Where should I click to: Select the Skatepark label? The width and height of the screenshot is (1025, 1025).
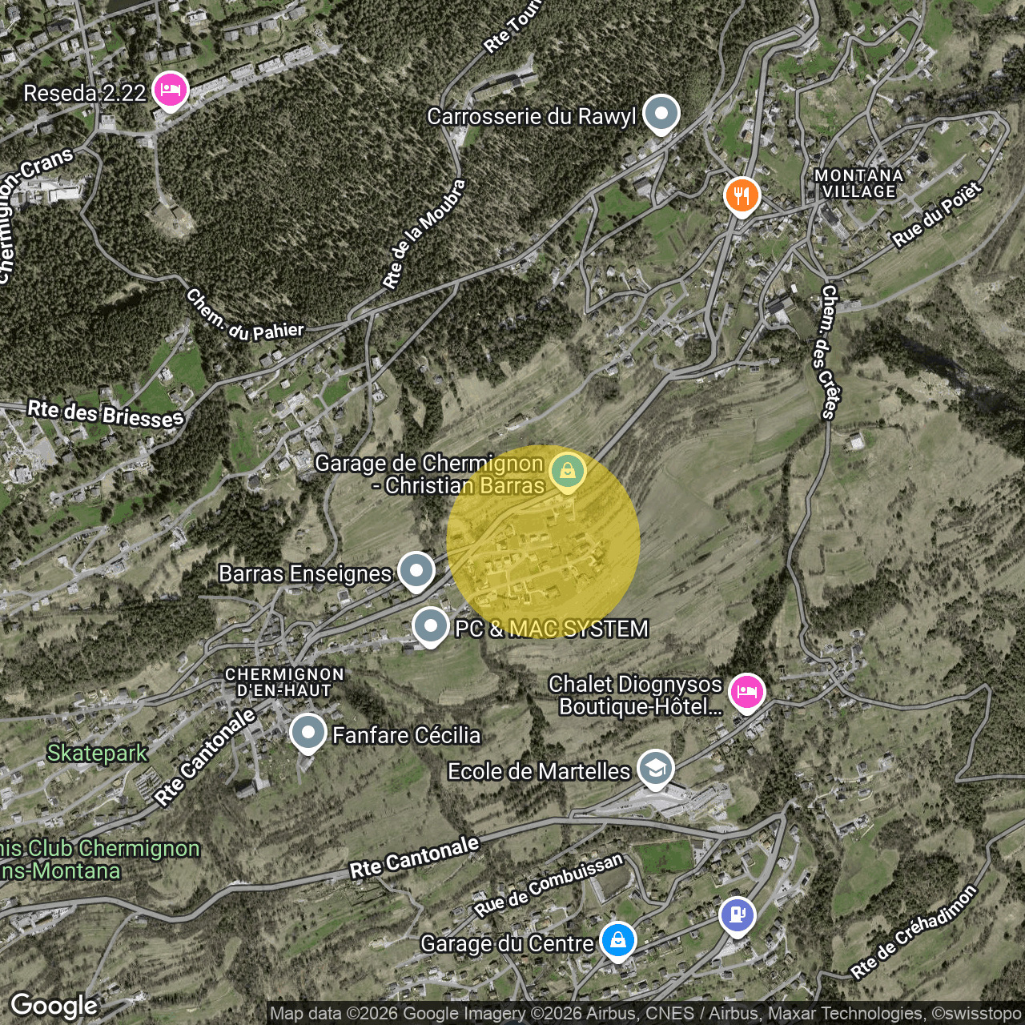97,753
